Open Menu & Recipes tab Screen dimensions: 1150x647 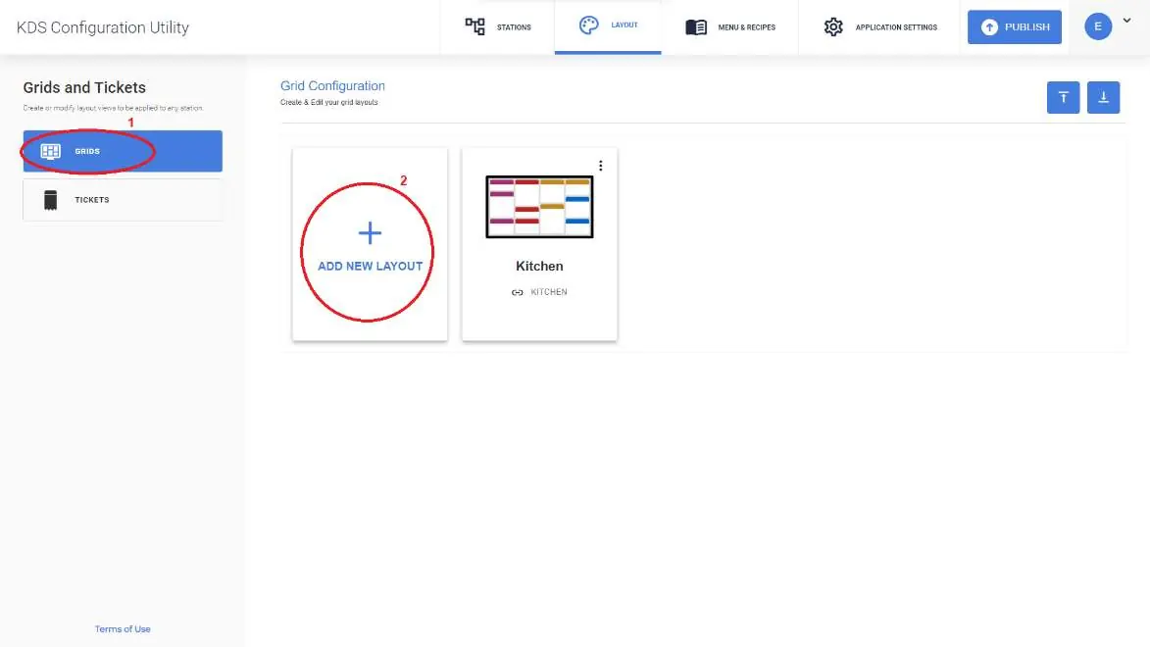[x=729, y=27]
